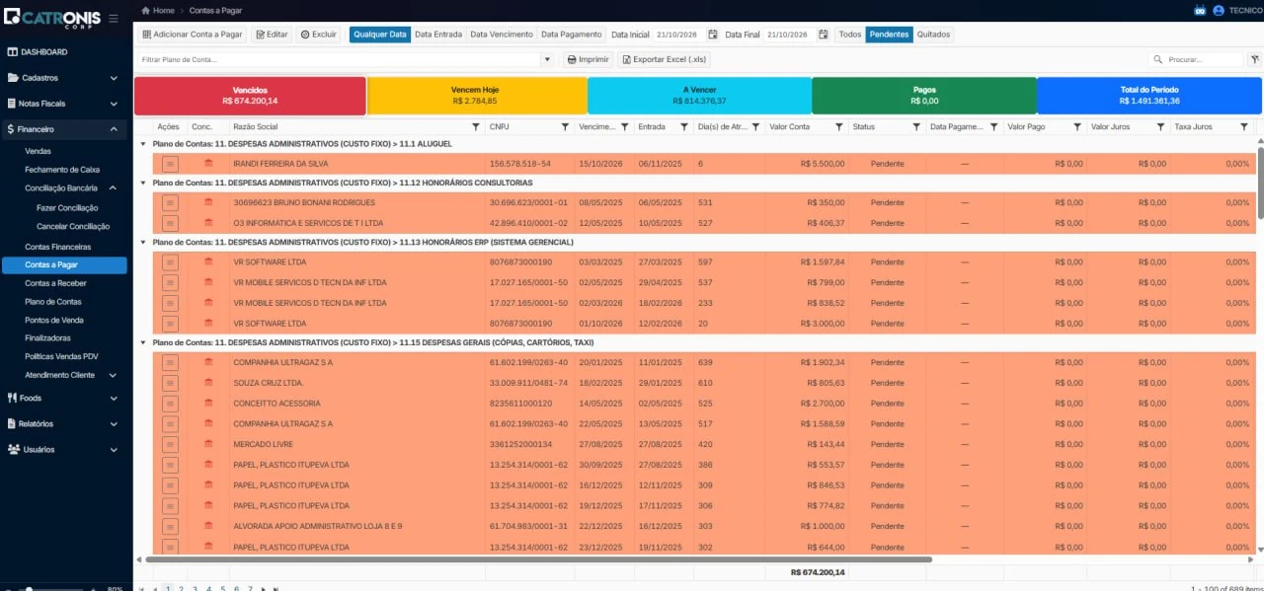Image resolution: width=1264 pixels, height=591 pixels.
Task: Show only Pendentes accounts
Action: pos(889,35)
